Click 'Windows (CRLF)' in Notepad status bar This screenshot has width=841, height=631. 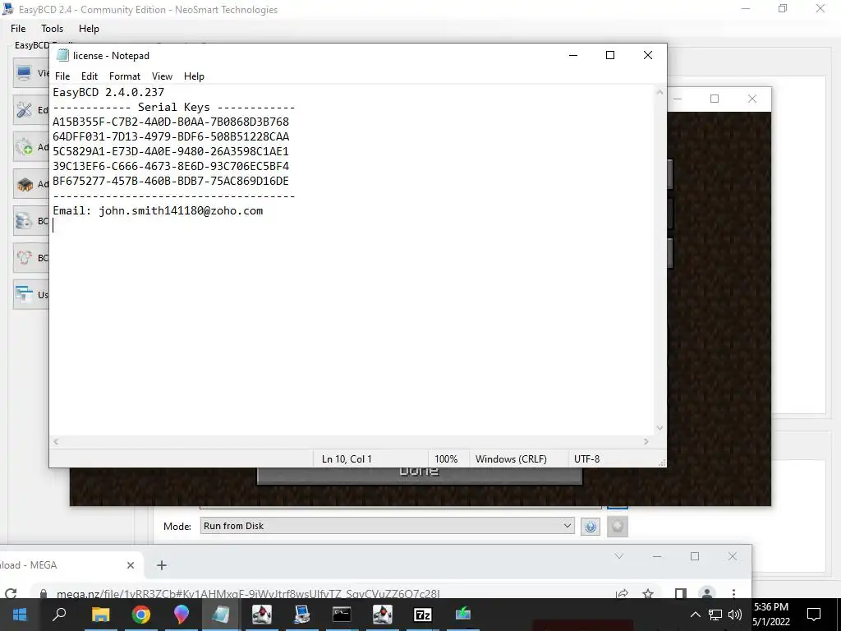tap(511, 459)
